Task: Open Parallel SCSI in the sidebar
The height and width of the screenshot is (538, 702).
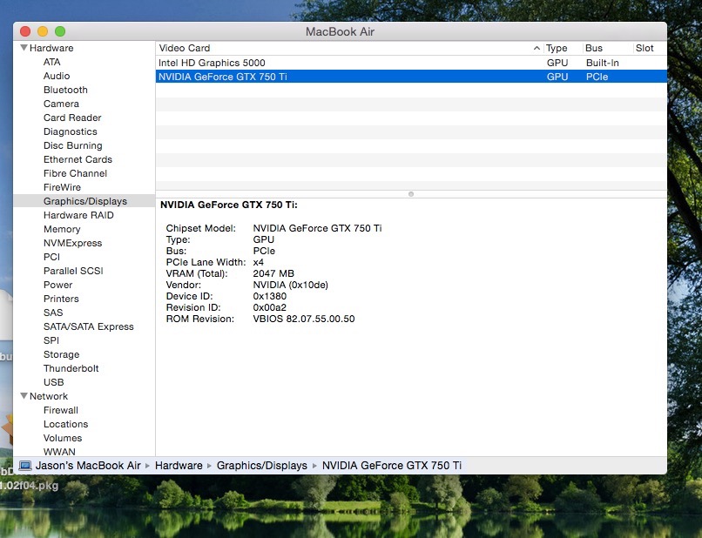Action: tap(73, 271)
